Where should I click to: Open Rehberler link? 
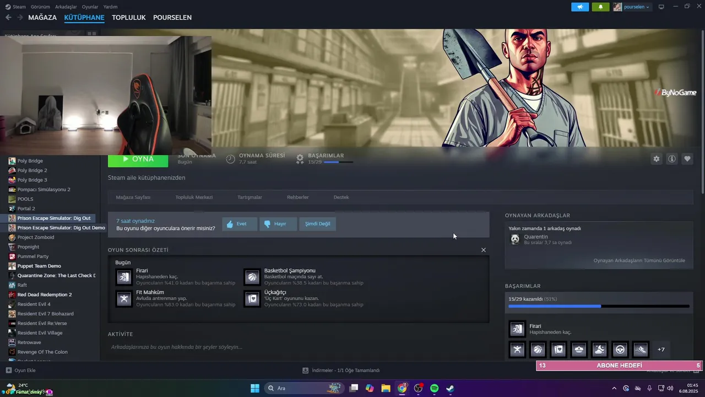pos(298,197)
